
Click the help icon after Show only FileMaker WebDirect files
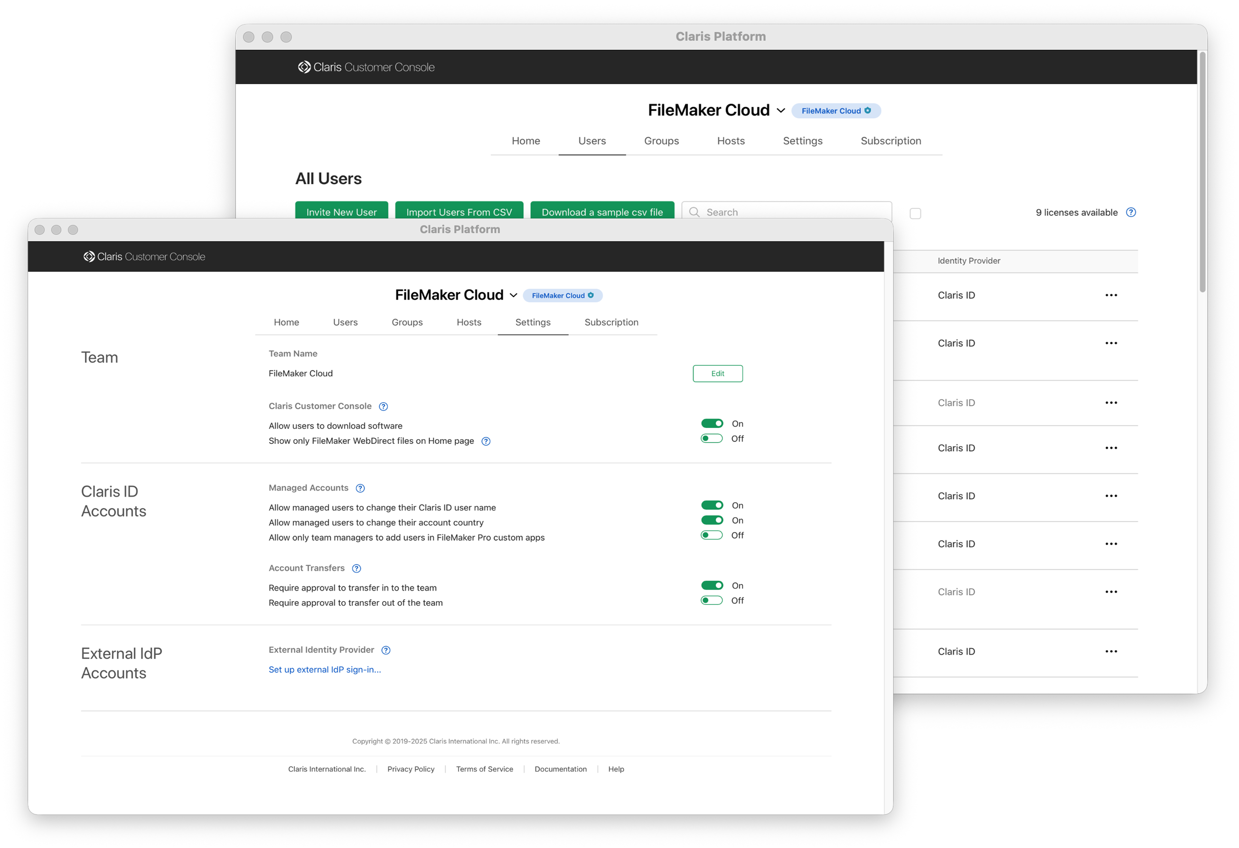pos(486,442)
